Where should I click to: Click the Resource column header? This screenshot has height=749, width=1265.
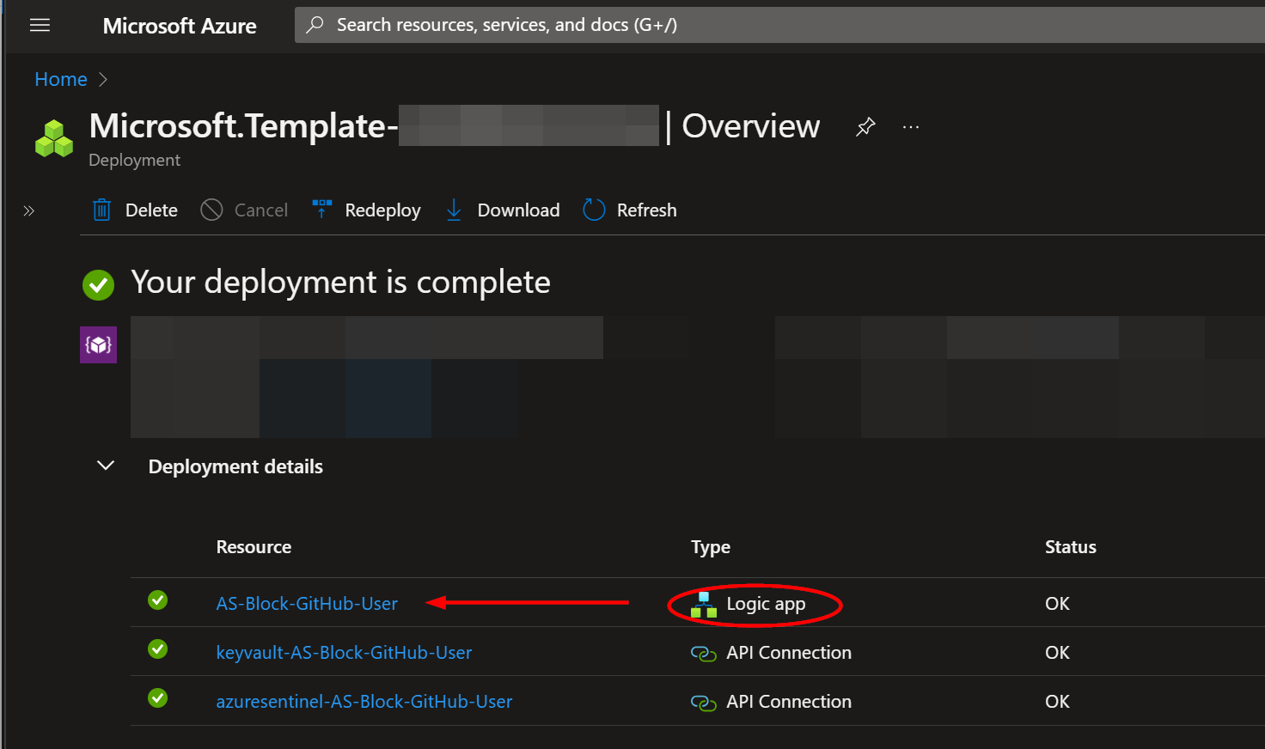(254, 547)
